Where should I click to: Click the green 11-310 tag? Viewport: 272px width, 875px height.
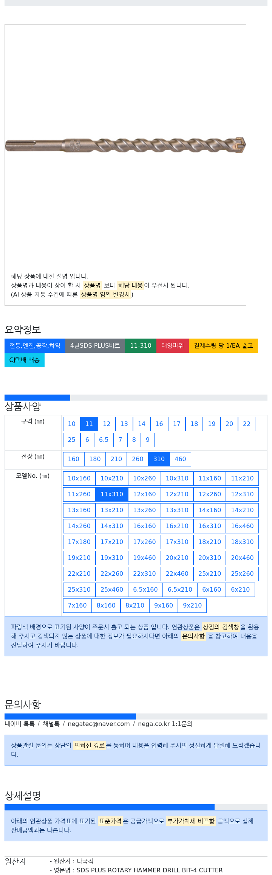(x=141, y=346)
